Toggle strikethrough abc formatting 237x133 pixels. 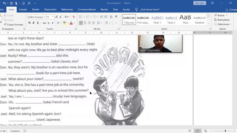pos(44,23)
